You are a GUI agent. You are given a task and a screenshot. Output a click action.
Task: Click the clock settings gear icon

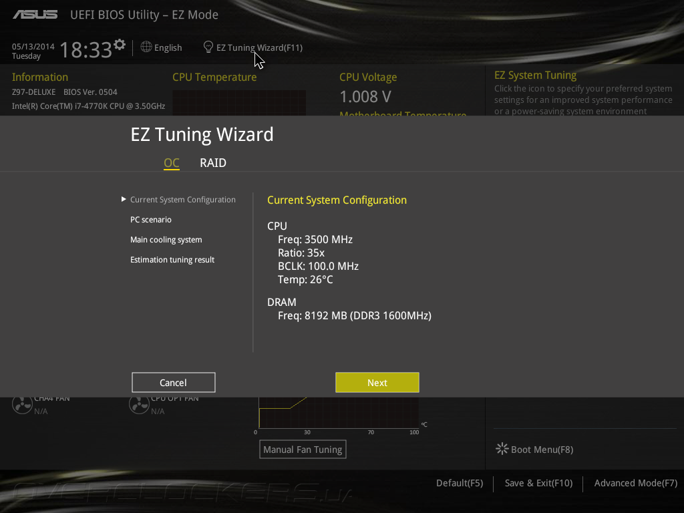pyautogui.click(x=120, y=45)
